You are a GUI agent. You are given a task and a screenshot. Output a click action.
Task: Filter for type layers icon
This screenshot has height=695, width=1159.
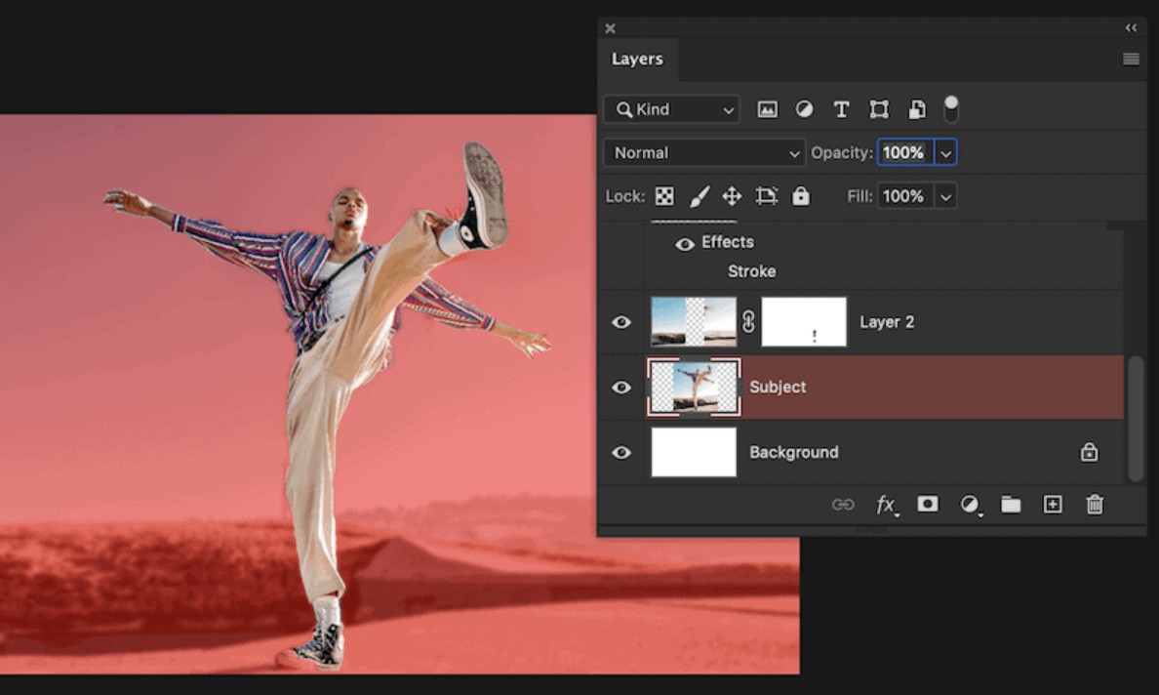tap(841, 109)
